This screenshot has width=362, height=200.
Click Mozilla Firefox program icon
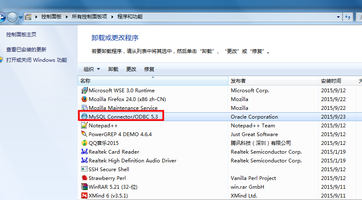[x=84, y=99]
